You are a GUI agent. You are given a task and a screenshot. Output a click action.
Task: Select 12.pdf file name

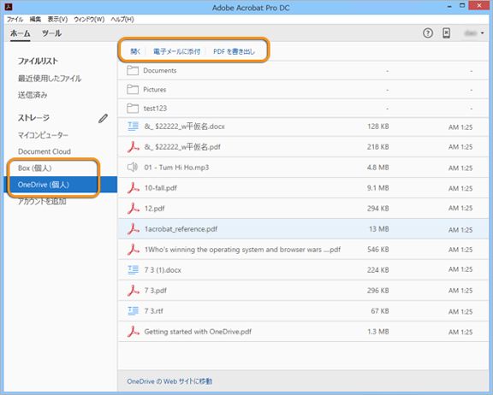(154, 209)
